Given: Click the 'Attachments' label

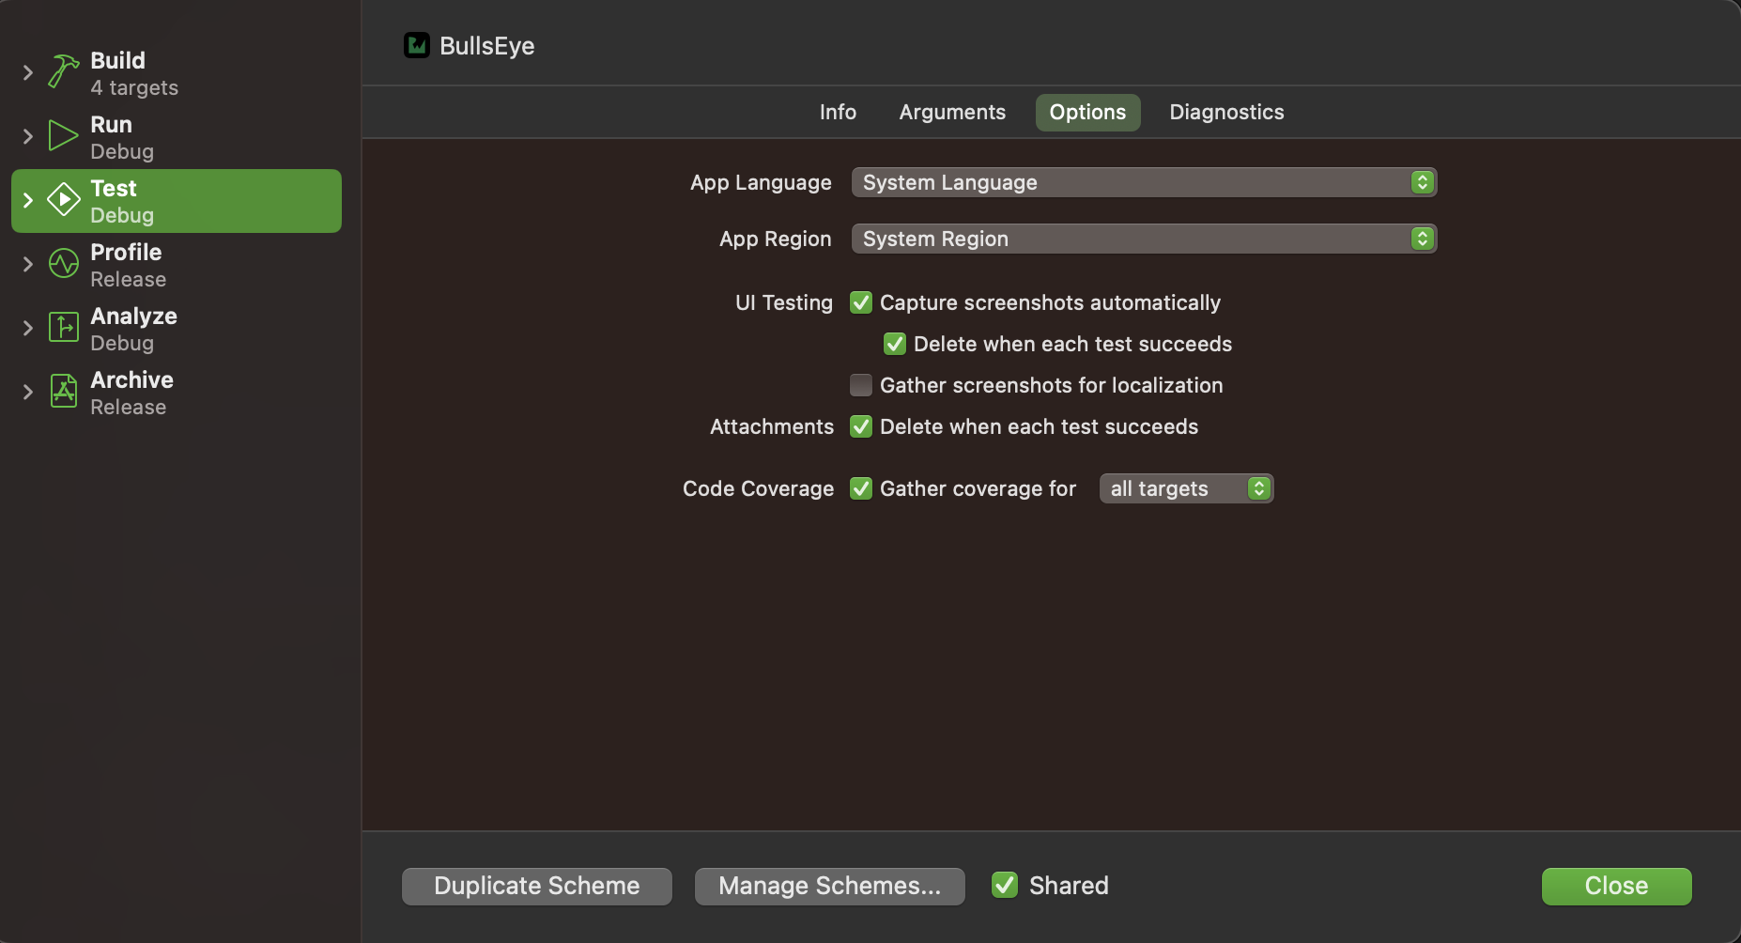Looking at the screenshot, I should click(x=772, y=426).
